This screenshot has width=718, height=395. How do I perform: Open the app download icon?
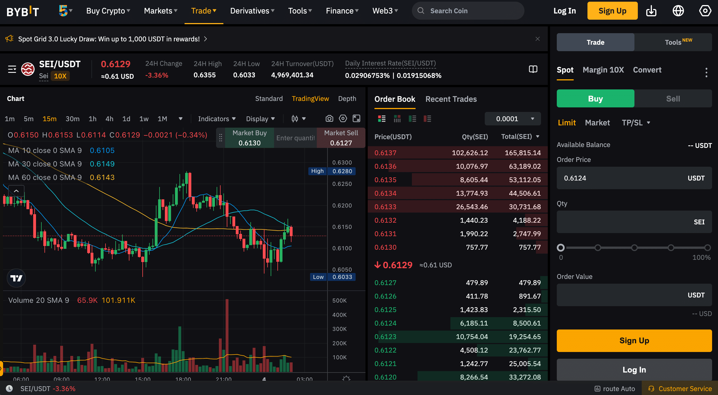coord(651,11)
